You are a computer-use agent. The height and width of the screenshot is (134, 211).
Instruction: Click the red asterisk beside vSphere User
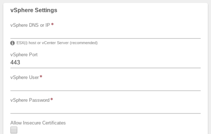pos(41,77)
